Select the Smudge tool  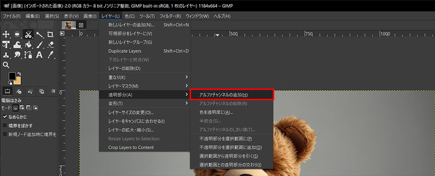tap(17, 55)
